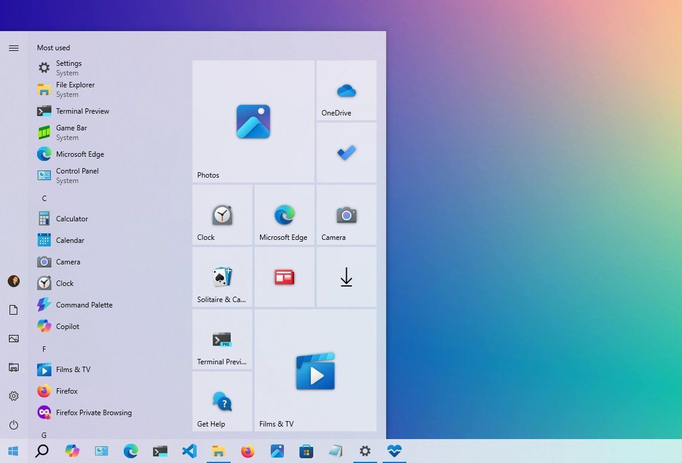Open the Clock app tile
Viewport: 682px width, 463px height.
pos(222,215)
